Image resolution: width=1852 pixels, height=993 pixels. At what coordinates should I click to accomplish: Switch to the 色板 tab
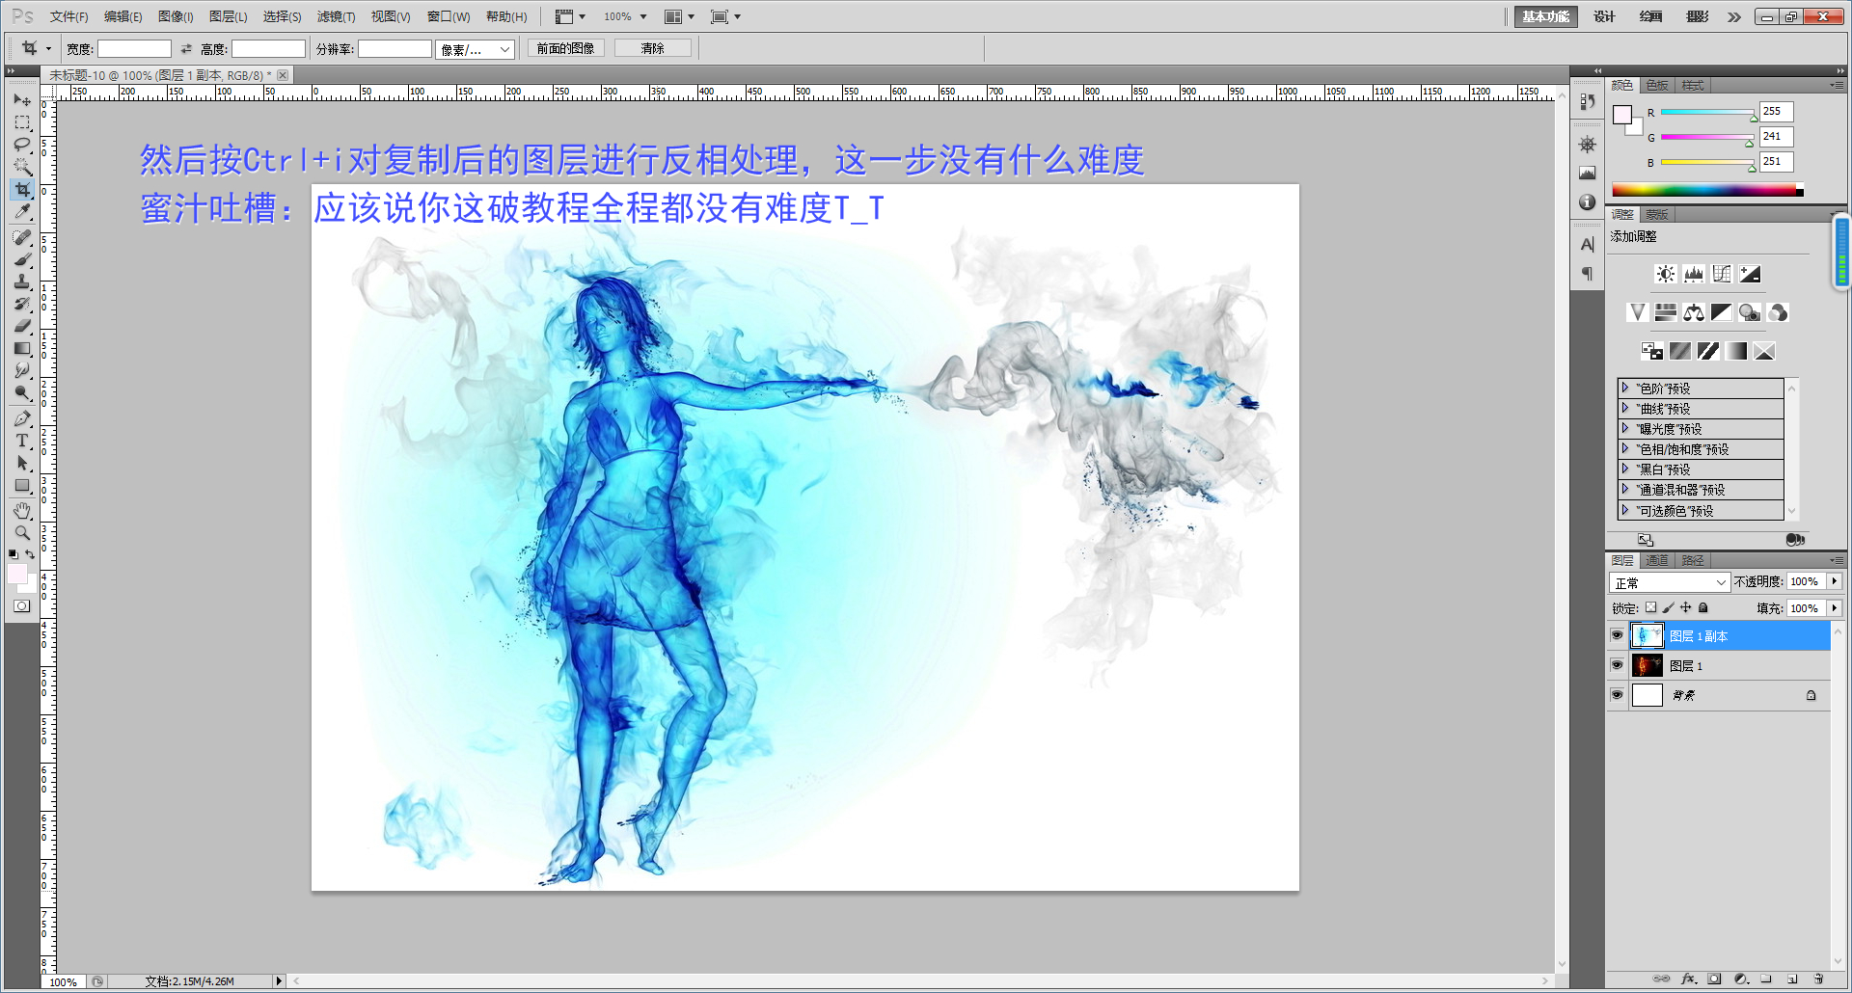(x=1657, y=86)
